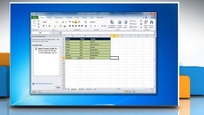Click the Middle Align icon
Image resolution: width=204 pixels, height=115 pixels.
[x=73, y=22]
